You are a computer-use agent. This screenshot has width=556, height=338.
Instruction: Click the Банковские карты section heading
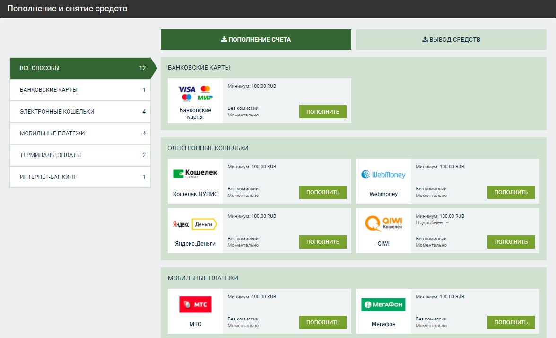pos(199,67)
